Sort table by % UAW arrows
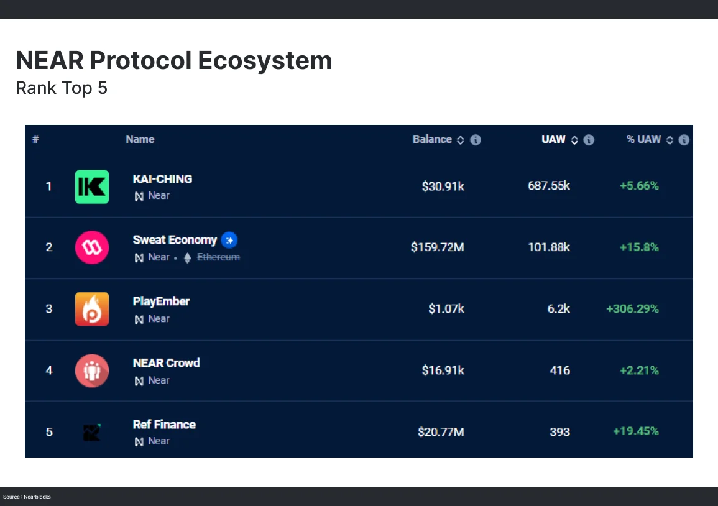The width and height of the screenshot is (718, 506). point(670,140)
